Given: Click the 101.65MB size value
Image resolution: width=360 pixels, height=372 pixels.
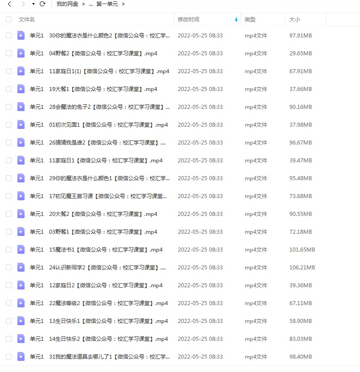Looking at the screenshot, I should 302,250.
